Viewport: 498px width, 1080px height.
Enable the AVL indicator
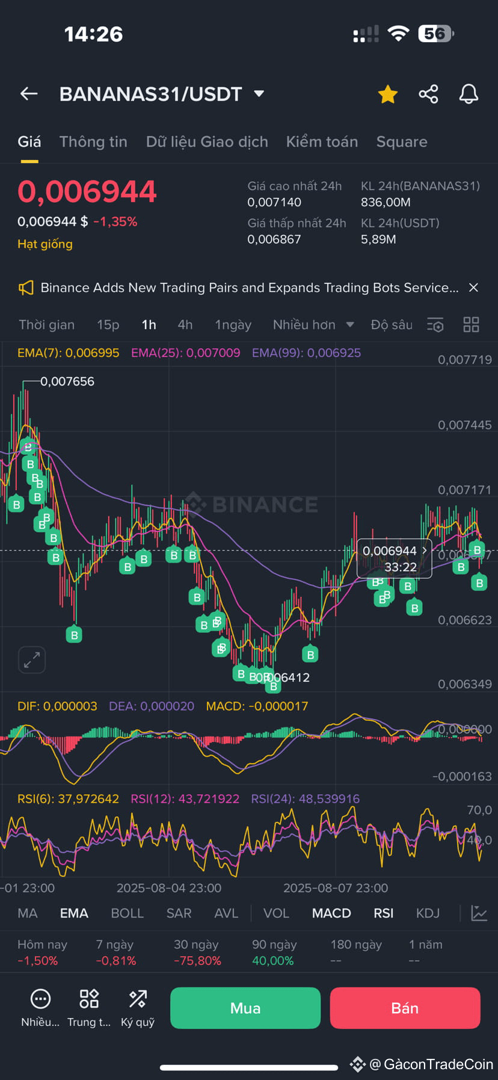[226, 913]
